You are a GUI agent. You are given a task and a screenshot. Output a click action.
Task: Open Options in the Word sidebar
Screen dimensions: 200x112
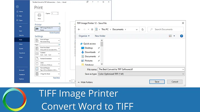[x=21, y=79]
